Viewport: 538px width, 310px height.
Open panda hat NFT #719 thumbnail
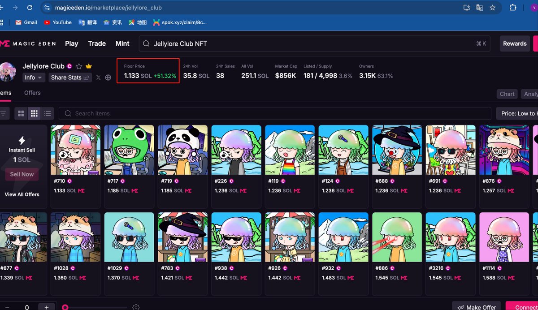click(x=183, y=150)
